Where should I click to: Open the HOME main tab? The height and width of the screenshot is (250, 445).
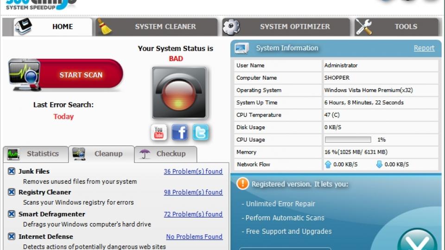(53, 27)
